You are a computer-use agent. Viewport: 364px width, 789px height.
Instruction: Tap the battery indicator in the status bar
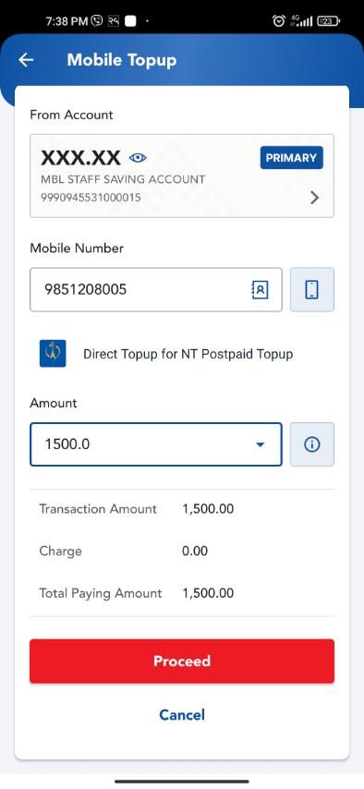(329, 21)
